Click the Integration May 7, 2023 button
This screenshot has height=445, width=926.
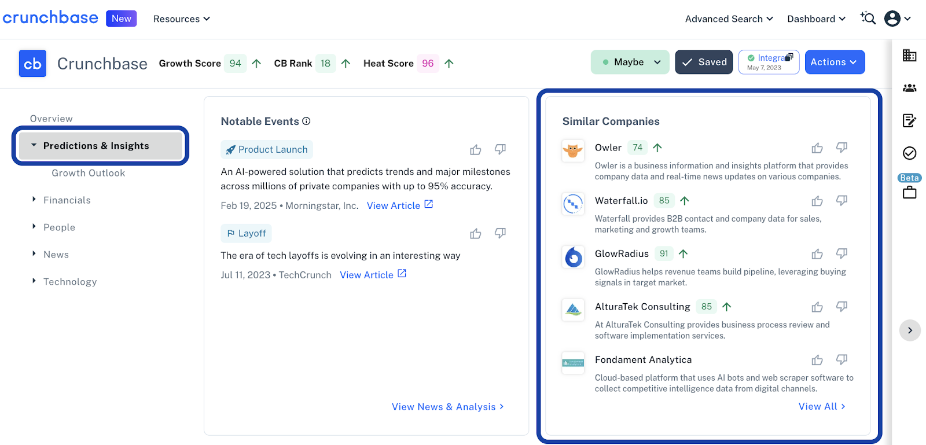pos(769,62)
